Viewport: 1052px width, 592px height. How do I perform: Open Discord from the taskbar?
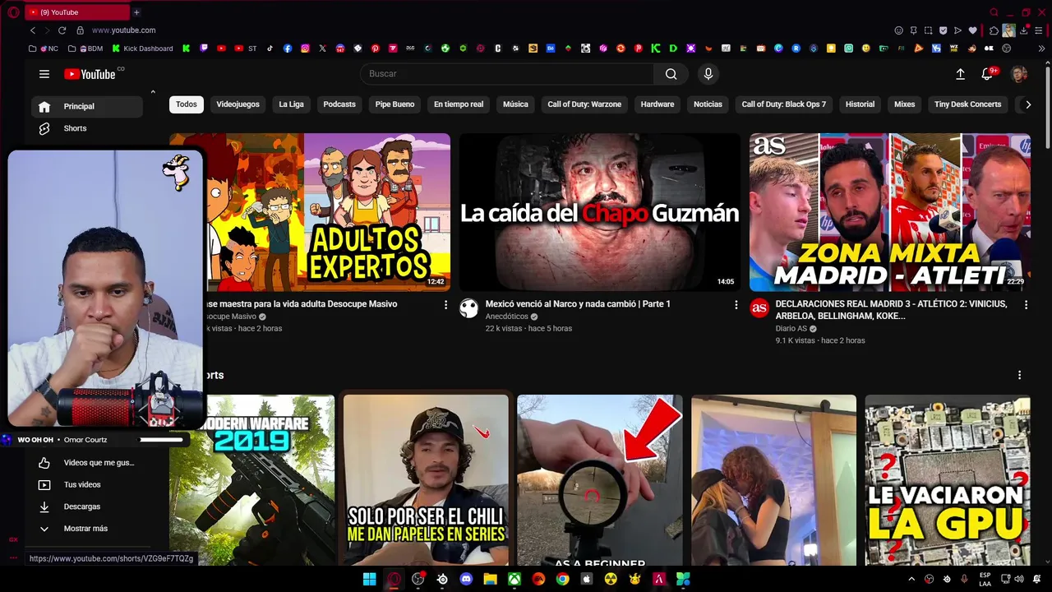466,579
